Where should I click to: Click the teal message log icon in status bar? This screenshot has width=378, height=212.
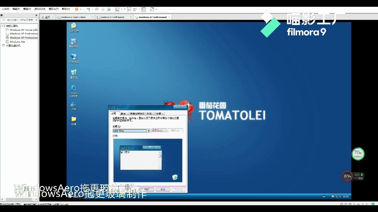(x=373, y=204)
